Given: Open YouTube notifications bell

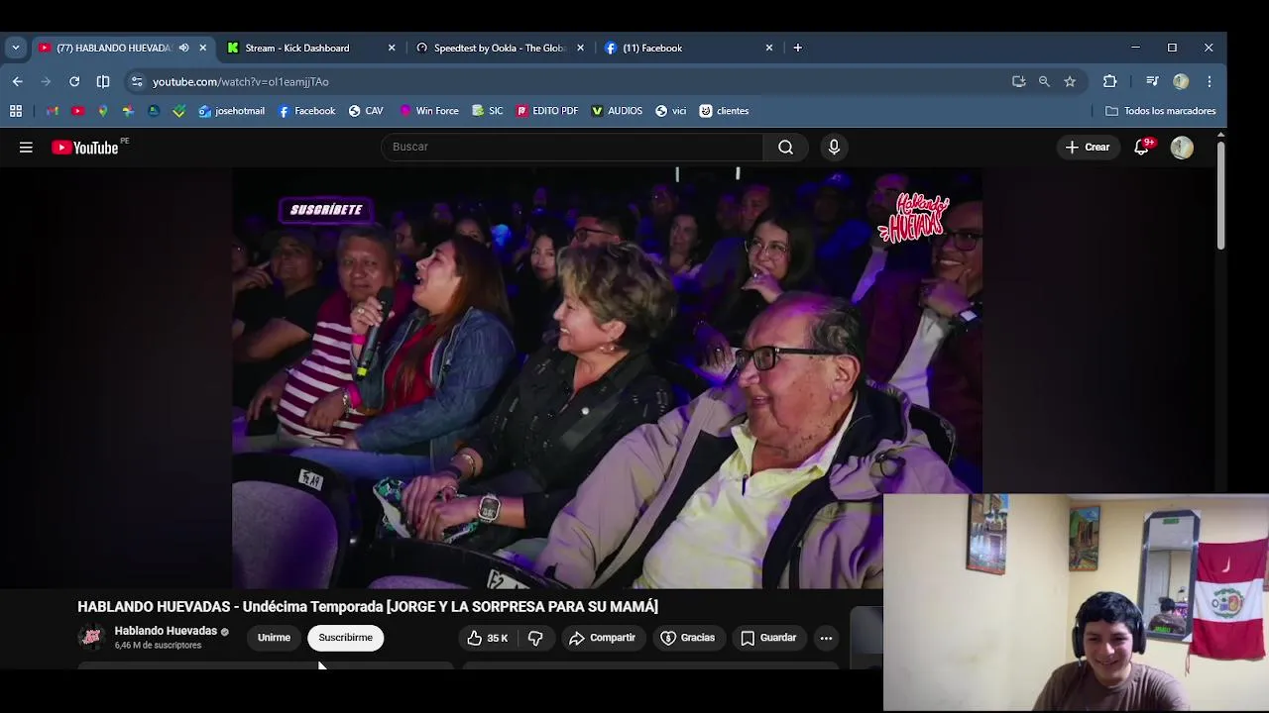Looking at the screenshot, I should coord(1142,147).
